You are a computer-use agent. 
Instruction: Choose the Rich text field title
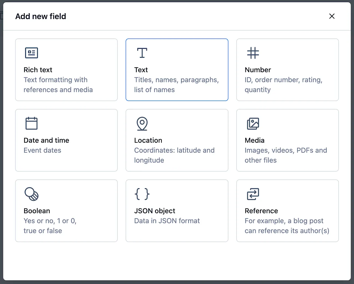[x=38, y=70]
